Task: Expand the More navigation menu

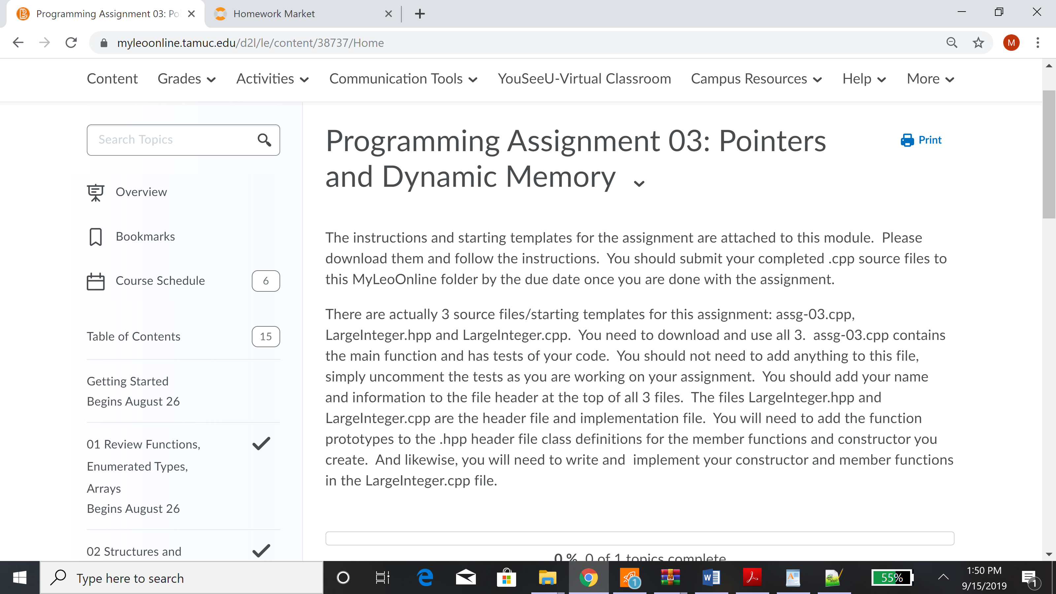Action: click(x=931, y=79)
